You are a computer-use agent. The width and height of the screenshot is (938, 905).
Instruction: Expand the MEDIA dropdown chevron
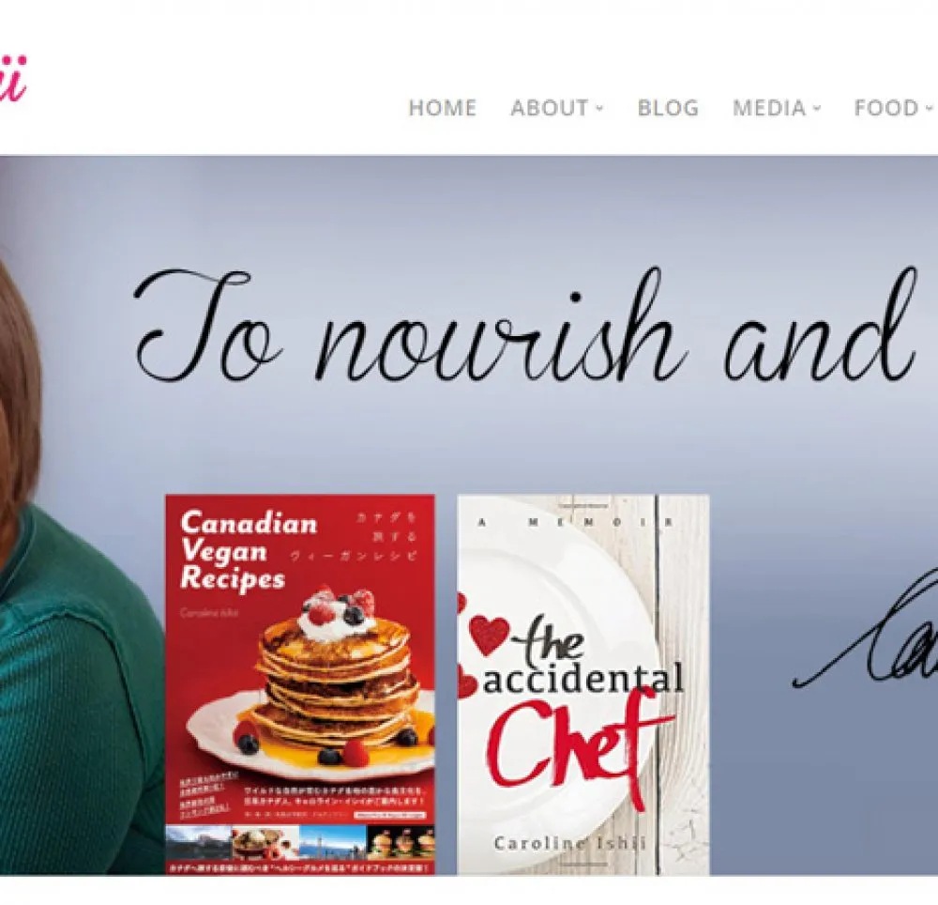click(817, 109)
